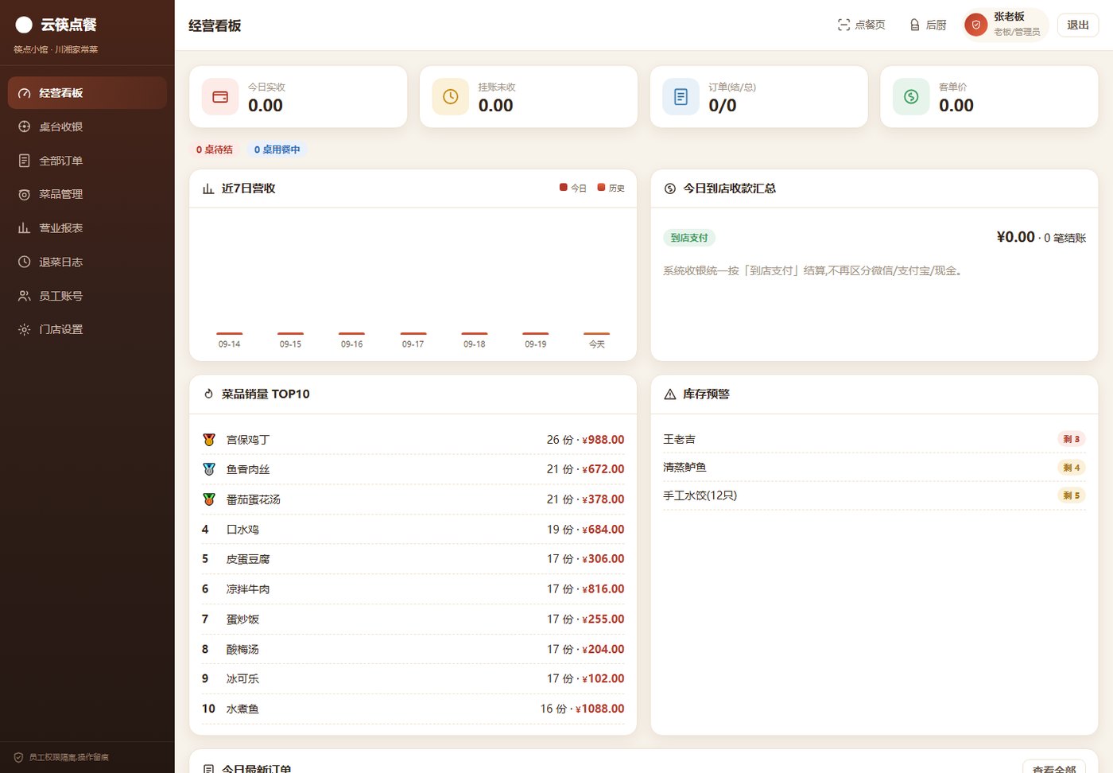Click the 到店支付 tag

(x=689, y=238)
